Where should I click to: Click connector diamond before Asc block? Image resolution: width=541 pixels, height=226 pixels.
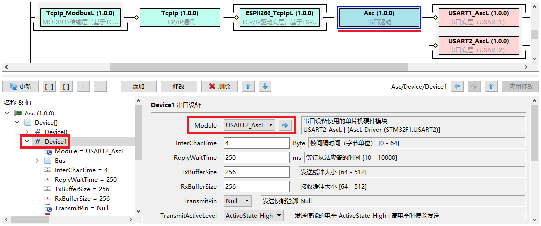tap(335, 17)
